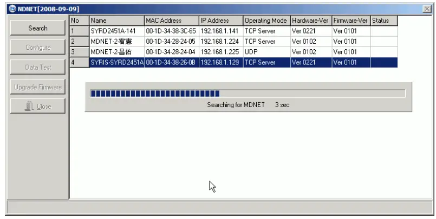This screenshot has width=436, height=219.
Task: Click MAC address 00-1D-34-38-3C-65
Action: (x=172, y=31)
